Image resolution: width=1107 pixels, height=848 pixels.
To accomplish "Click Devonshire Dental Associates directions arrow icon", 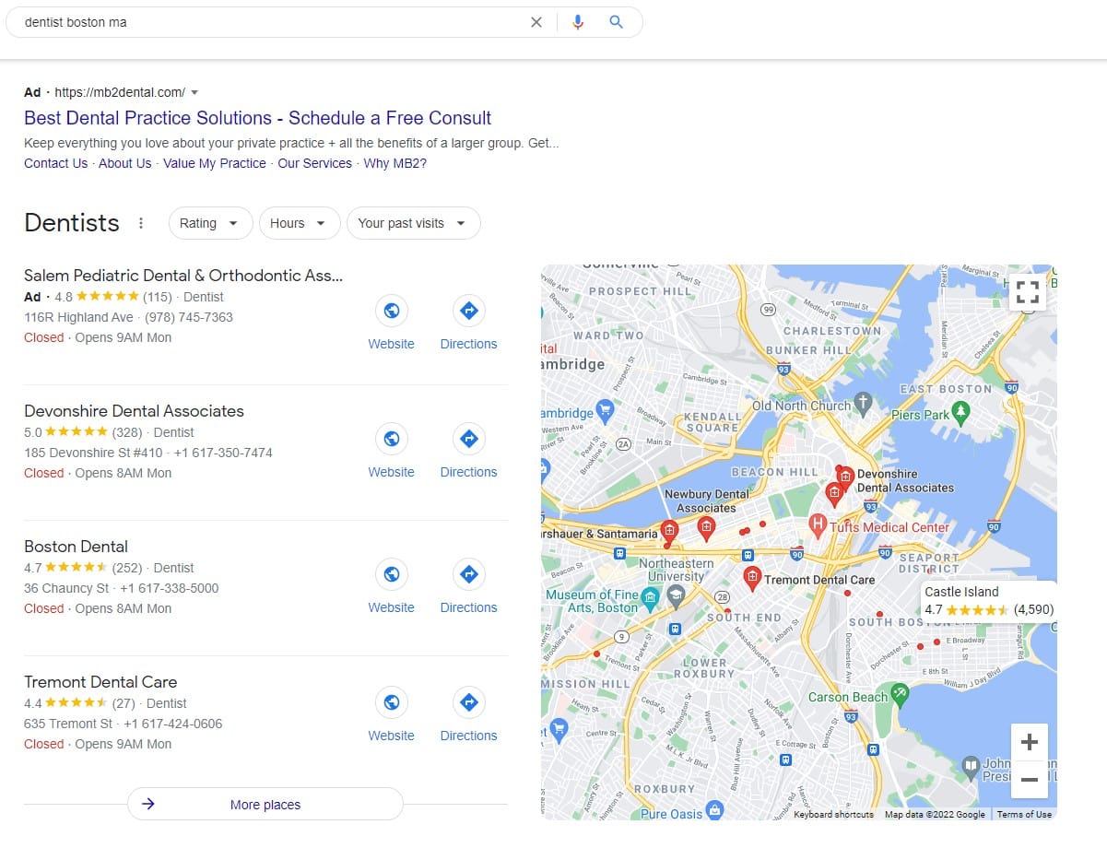I will [x=469, y=439].
